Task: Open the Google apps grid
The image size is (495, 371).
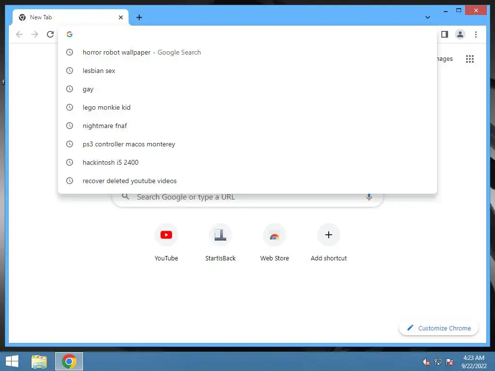Action: 470,58
